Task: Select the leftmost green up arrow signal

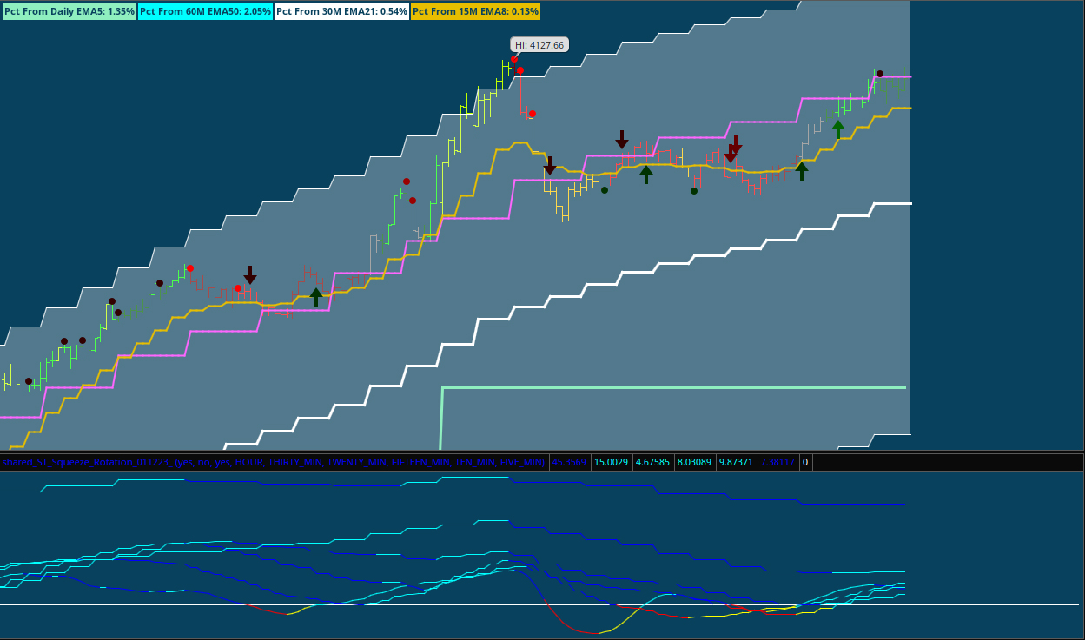Action: coord(316,297)
